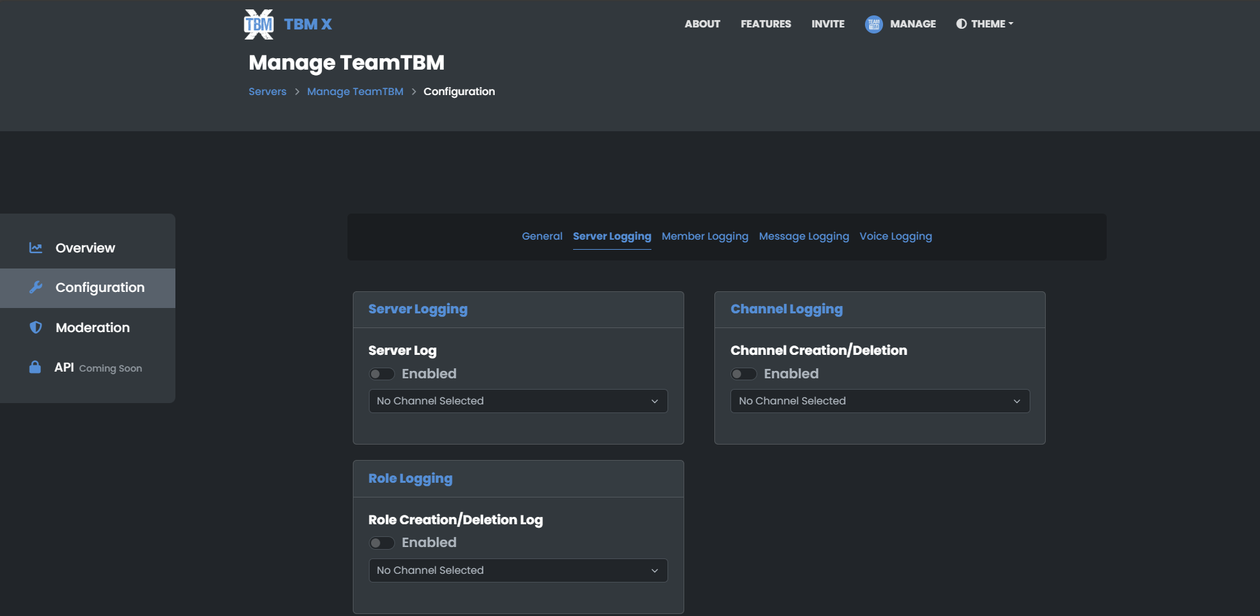
Task: Switch to the Member Logging tab
Action: 705,236
